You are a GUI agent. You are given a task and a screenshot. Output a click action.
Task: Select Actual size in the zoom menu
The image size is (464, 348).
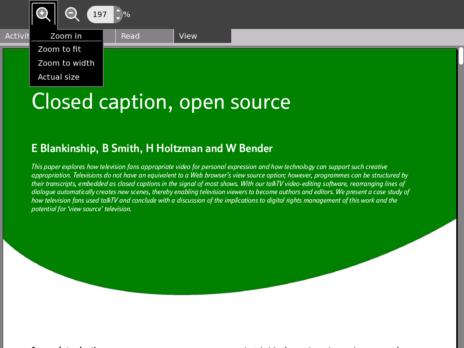pyautogui.click(x=59, y=77)
